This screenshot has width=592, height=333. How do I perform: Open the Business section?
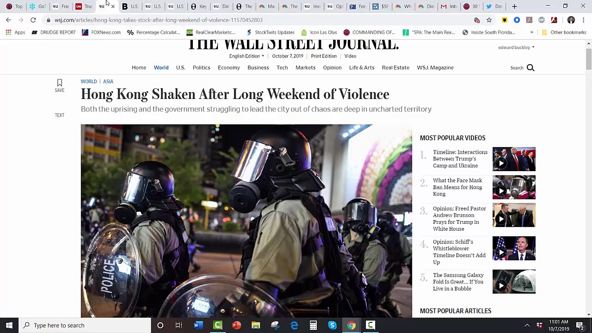pos(258,68)
